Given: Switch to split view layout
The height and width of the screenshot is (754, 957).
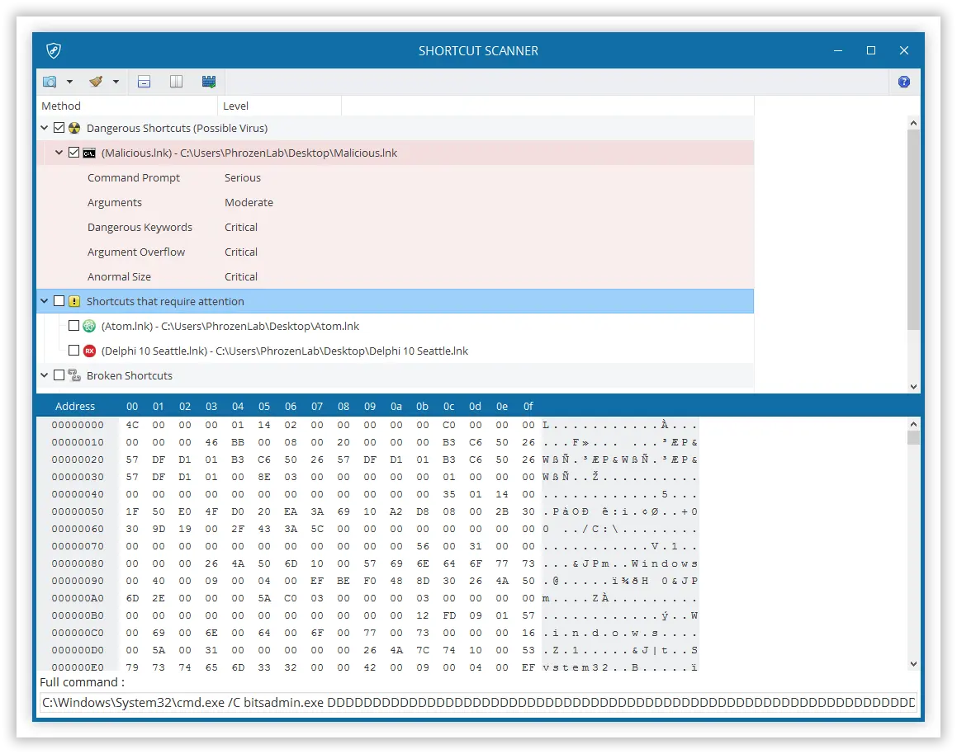Looking at the screenshot, I should coord(176,81).
